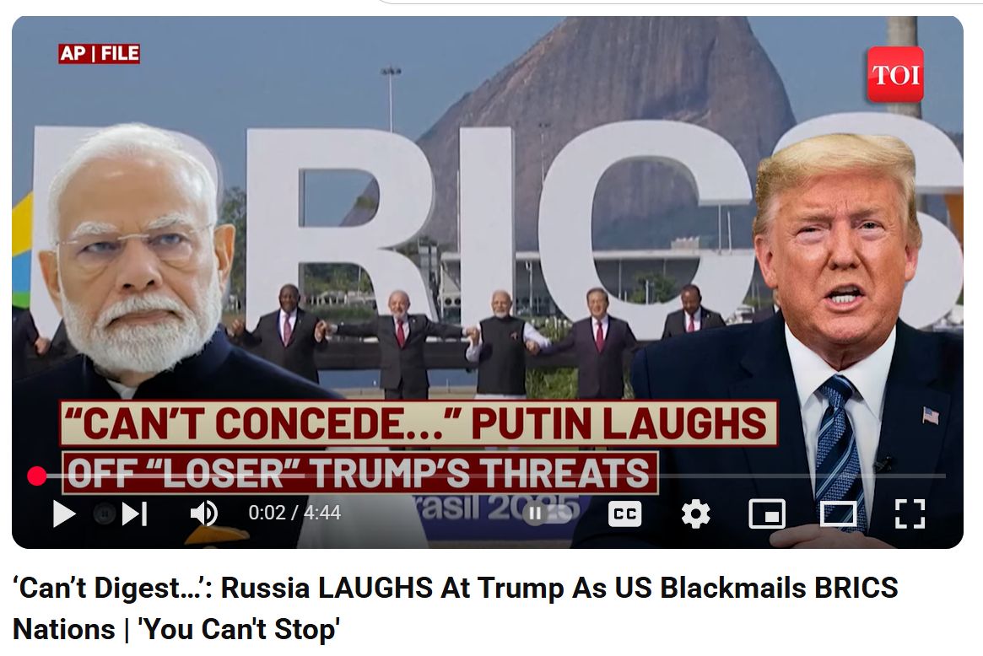Enable theater mode view

(x=838, y=514)
